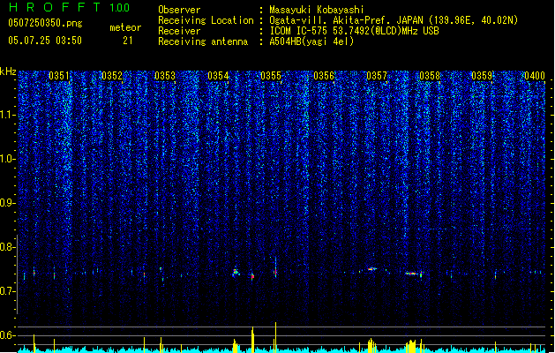Click the 'meteor' label
This screenshot has height=353, width=555.
pyautogui.click(x=125, y=27)
